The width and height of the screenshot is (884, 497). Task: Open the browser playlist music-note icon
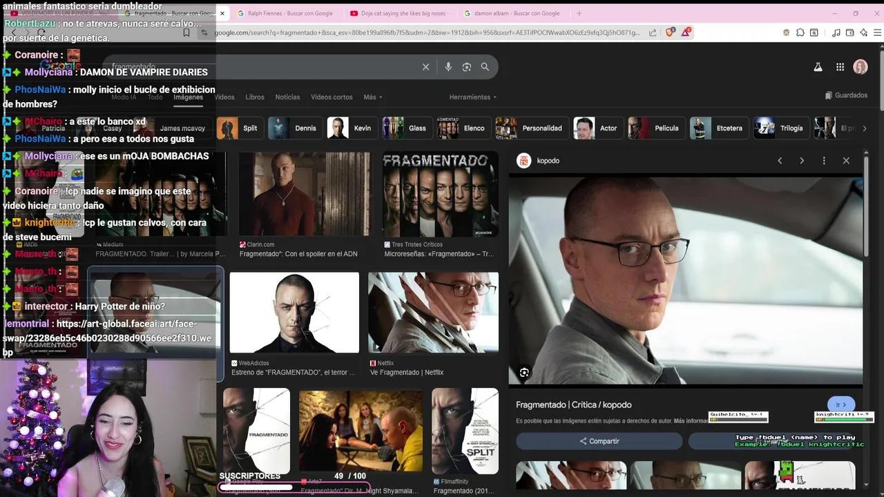pos(836,32)
